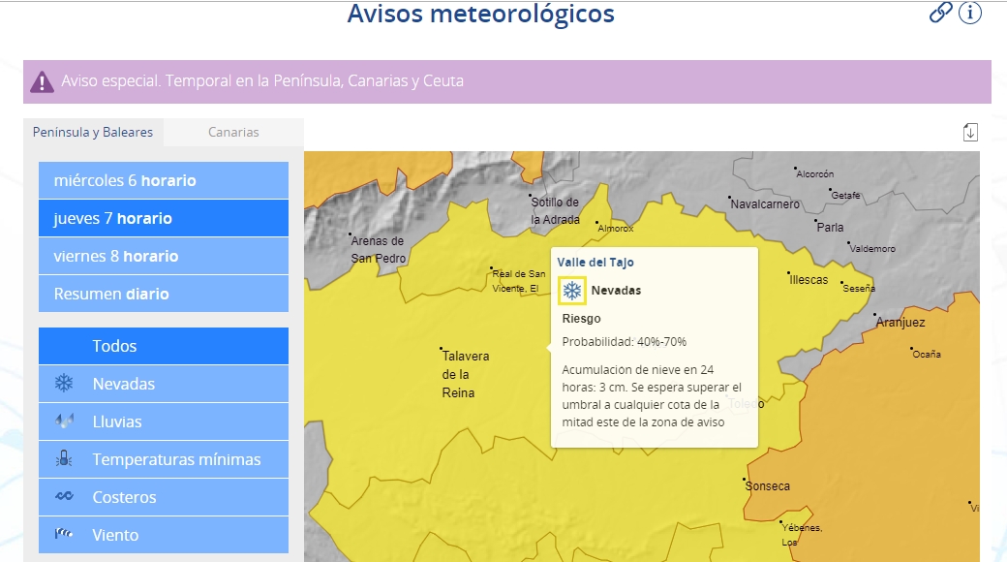Click the Probabilidad: 40%-70% text
Screen dimensions: 1007x562
(x=625, y=342)
